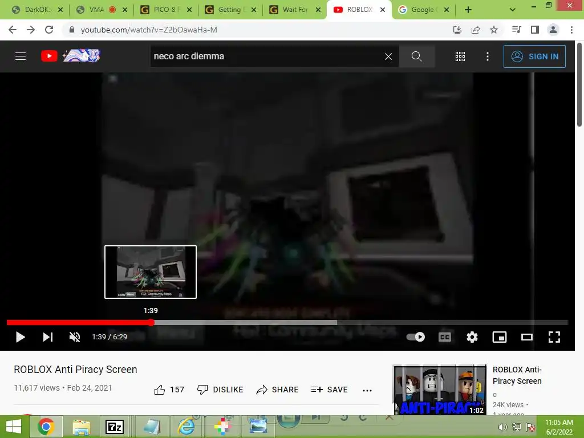Open 7-Zip from the taskbar
The image size is (584, 438).
114,427
